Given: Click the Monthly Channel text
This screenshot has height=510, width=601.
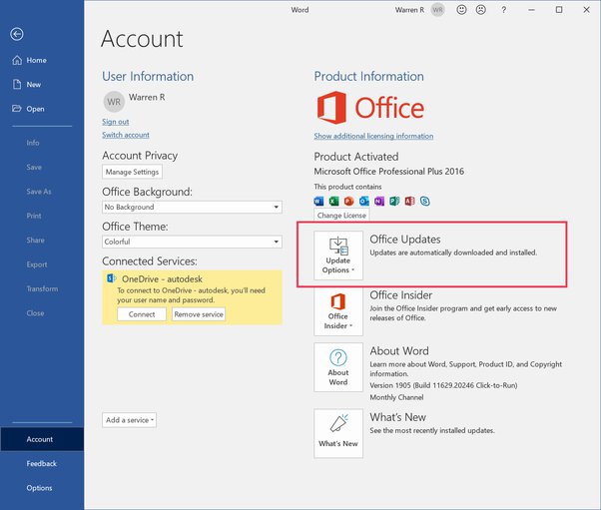Looking at the screenshot, I should pyautogui.click(x=396, y=397).
